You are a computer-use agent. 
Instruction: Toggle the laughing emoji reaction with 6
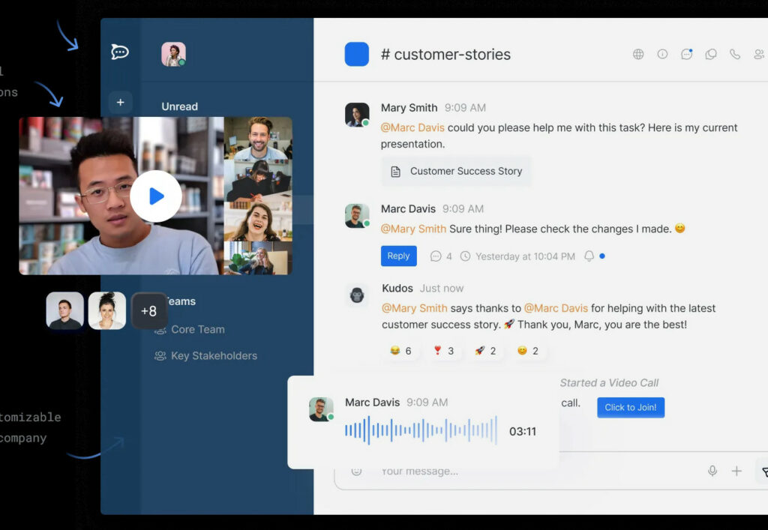pos(401,351)
